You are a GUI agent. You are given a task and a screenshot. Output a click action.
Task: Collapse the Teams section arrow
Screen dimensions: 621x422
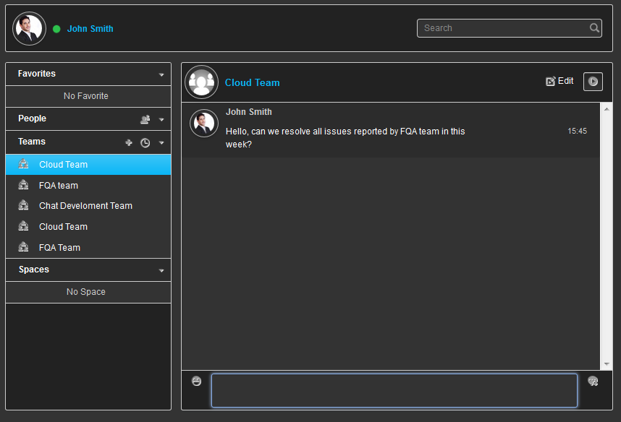(x=161, y=143)
